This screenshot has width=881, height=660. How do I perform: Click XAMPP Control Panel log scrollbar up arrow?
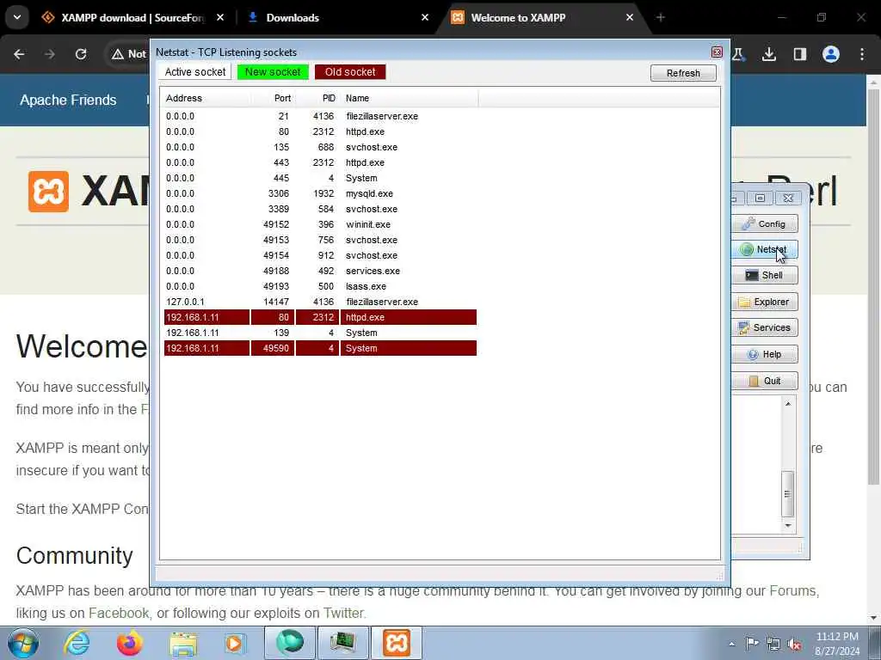click(788, 404)
